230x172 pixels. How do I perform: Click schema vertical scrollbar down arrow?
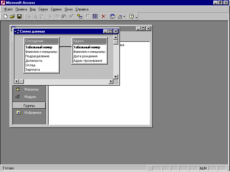coord(116,76)
